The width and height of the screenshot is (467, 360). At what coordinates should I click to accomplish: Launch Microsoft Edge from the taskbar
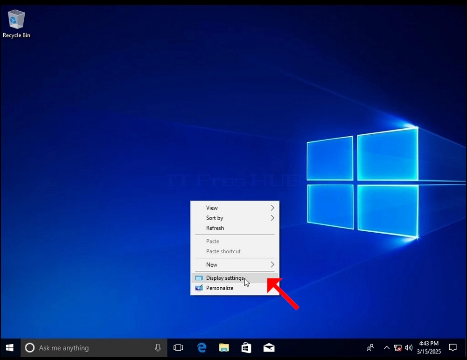tap(202, 347)
